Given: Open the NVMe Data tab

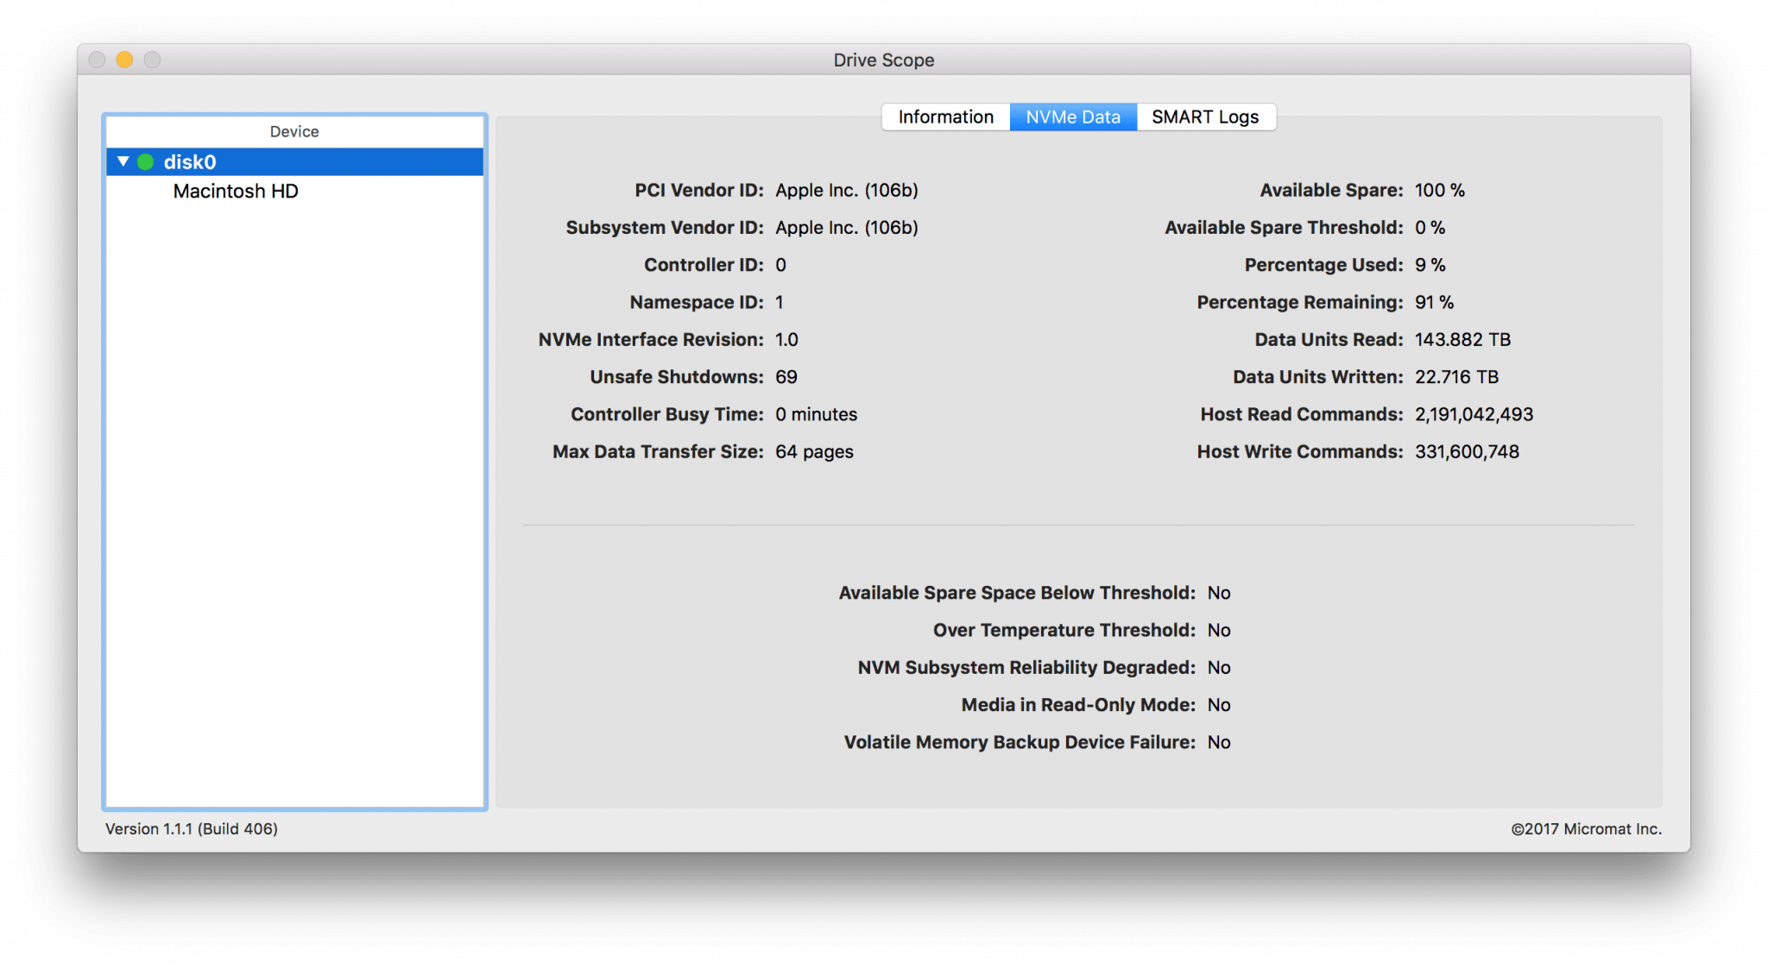Looking at the screenshot, I should (x=1073, y=116).
